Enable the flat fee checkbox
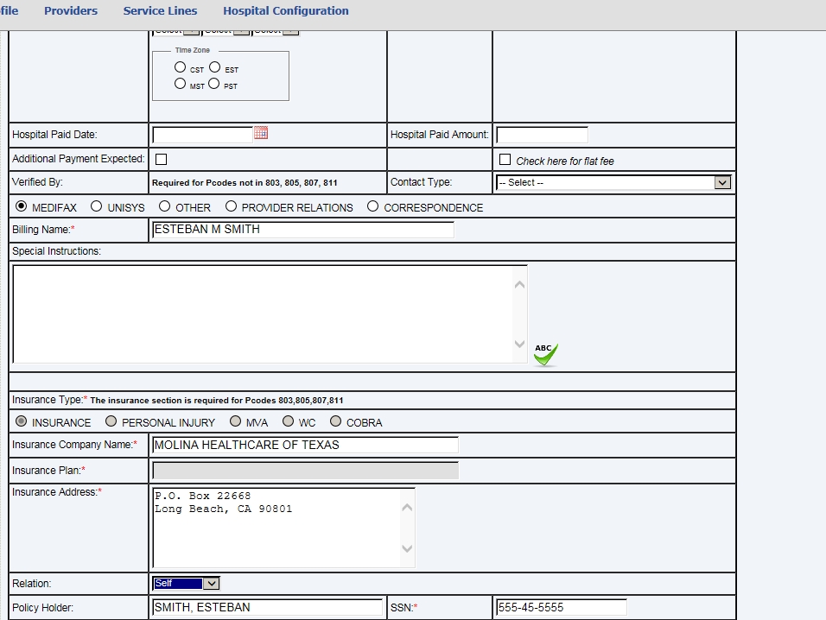826x620 pixels. tap(505, 160)
